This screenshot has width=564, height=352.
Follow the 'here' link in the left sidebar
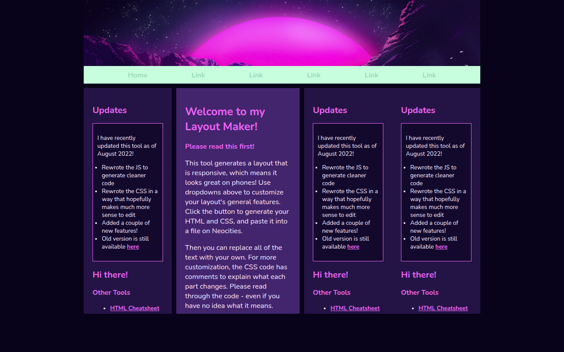133,247
